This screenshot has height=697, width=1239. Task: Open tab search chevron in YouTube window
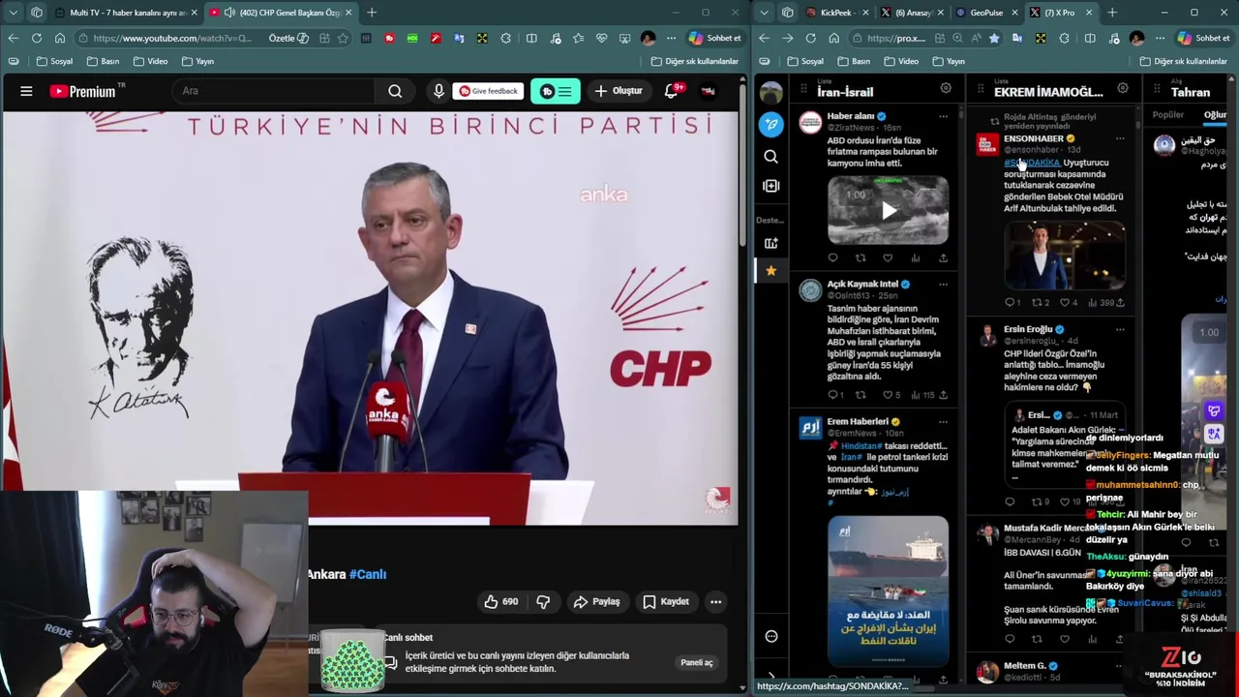(12, 13)
